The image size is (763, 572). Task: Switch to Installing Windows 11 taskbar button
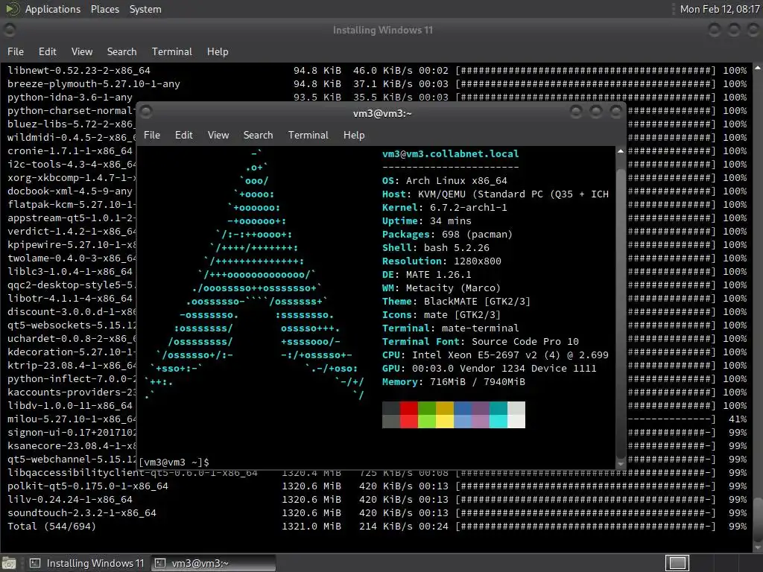[86, 563]
